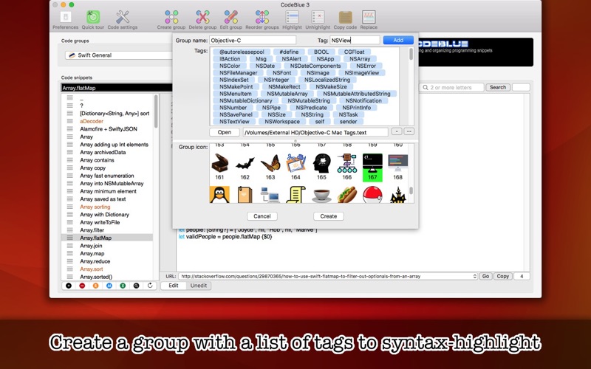Click the Open tags file button
The width and height of the screenshot is (591, 369).
click(225, 132)
